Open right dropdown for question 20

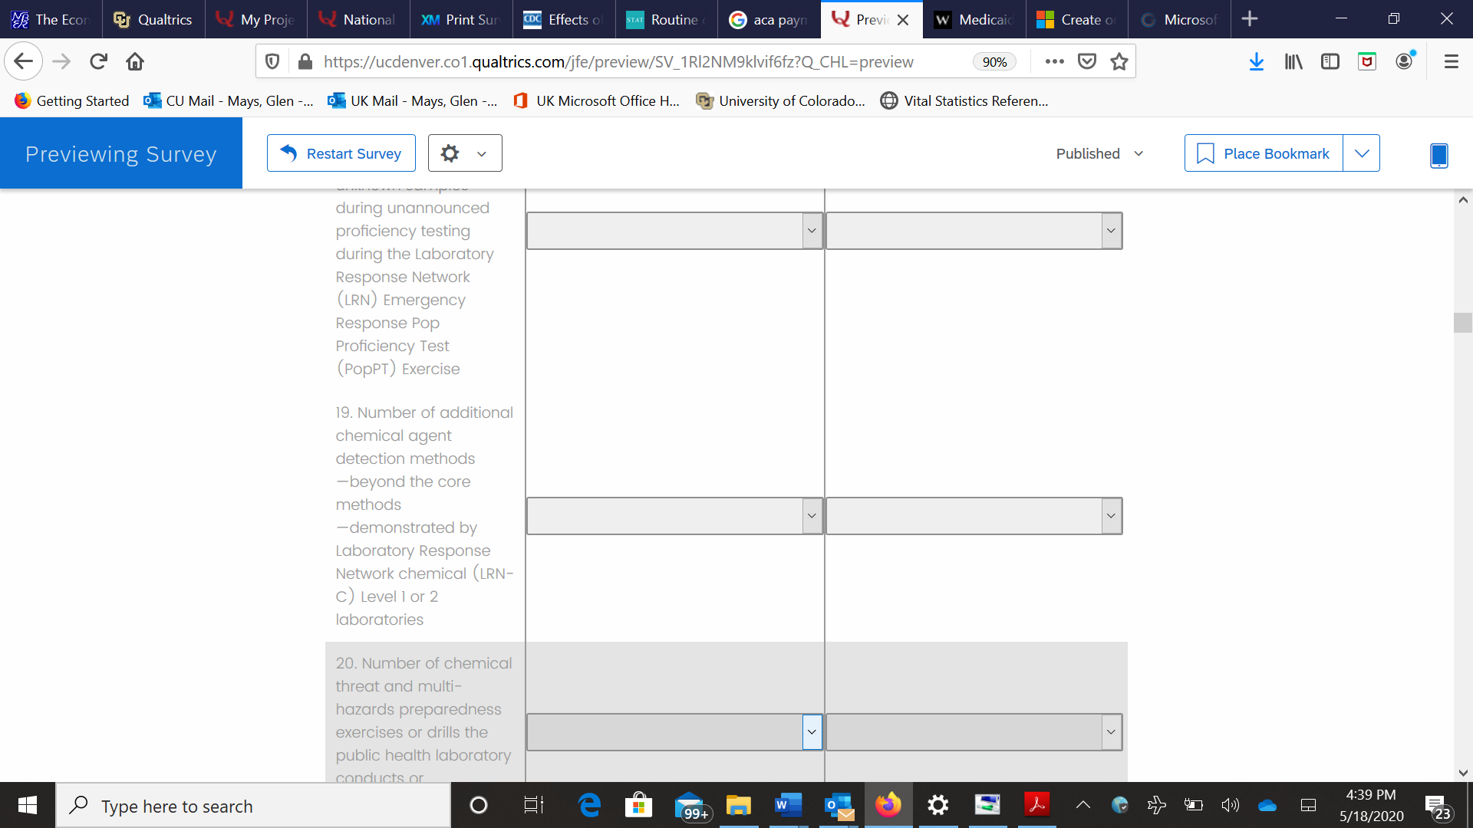[x=974, y=732]
